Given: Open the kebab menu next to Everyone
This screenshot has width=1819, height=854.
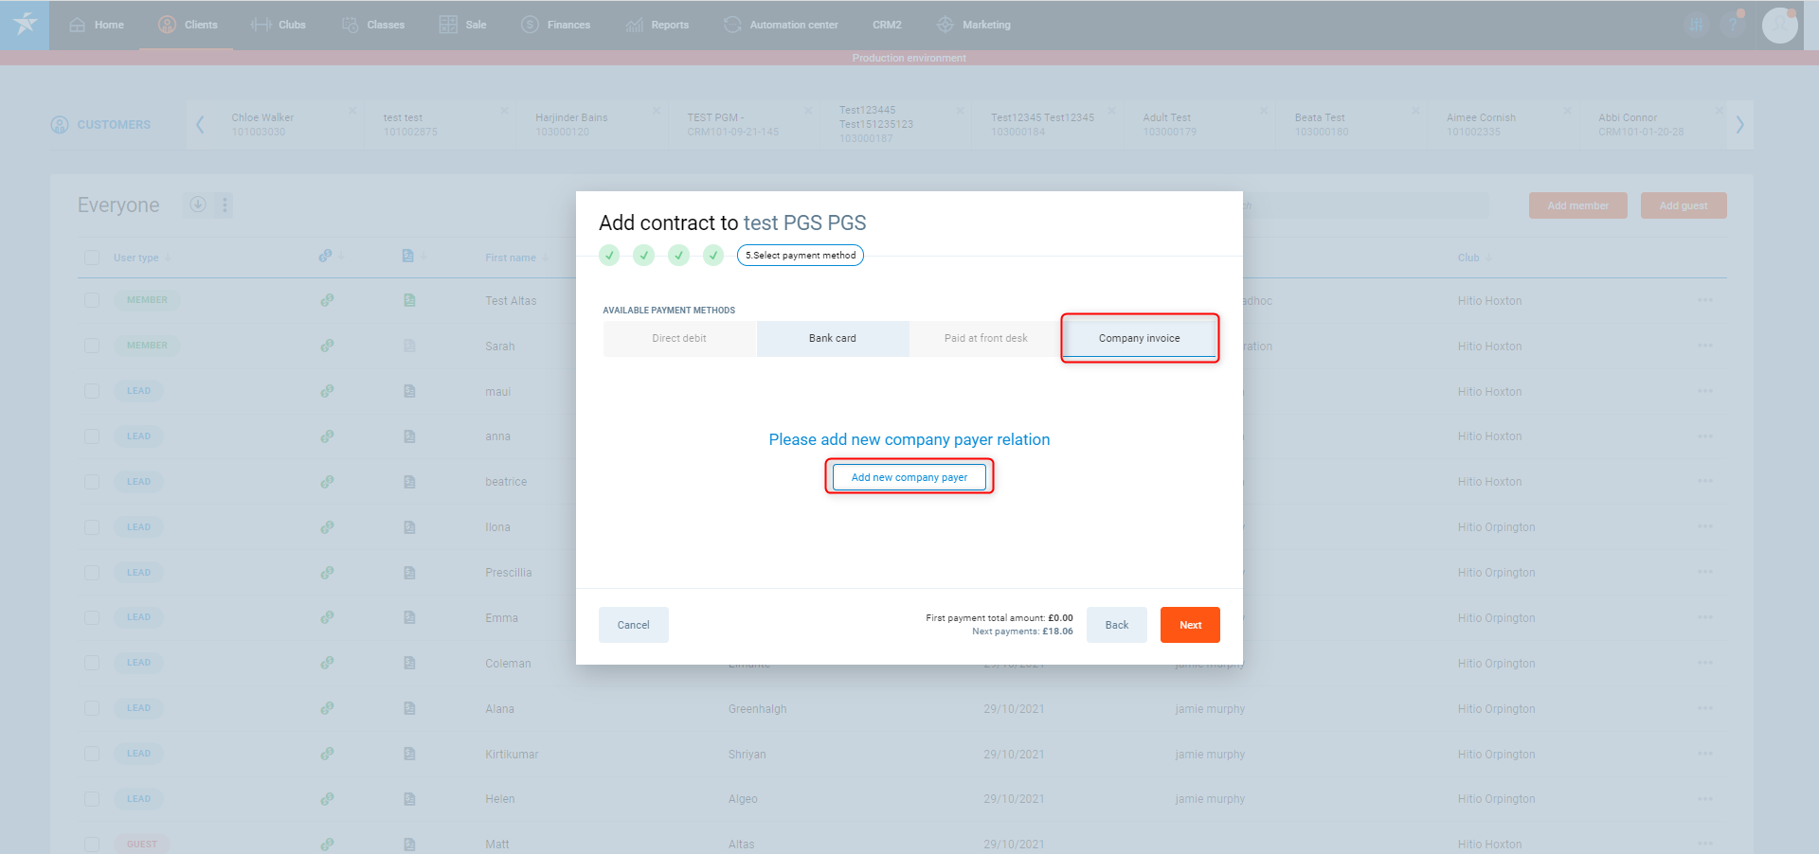Looking at the screenshot, I should pyautogui.click(x=225, y=205).
